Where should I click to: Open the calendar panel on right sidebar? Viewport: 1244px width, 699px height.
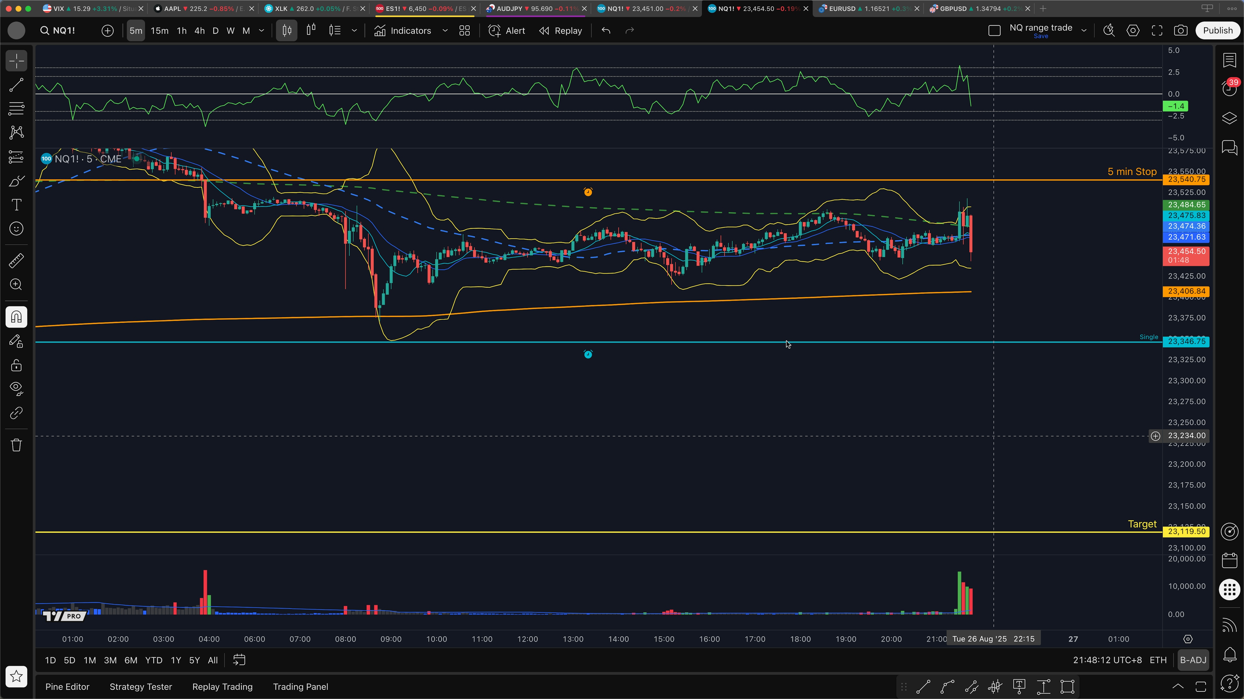[1229, 560]
